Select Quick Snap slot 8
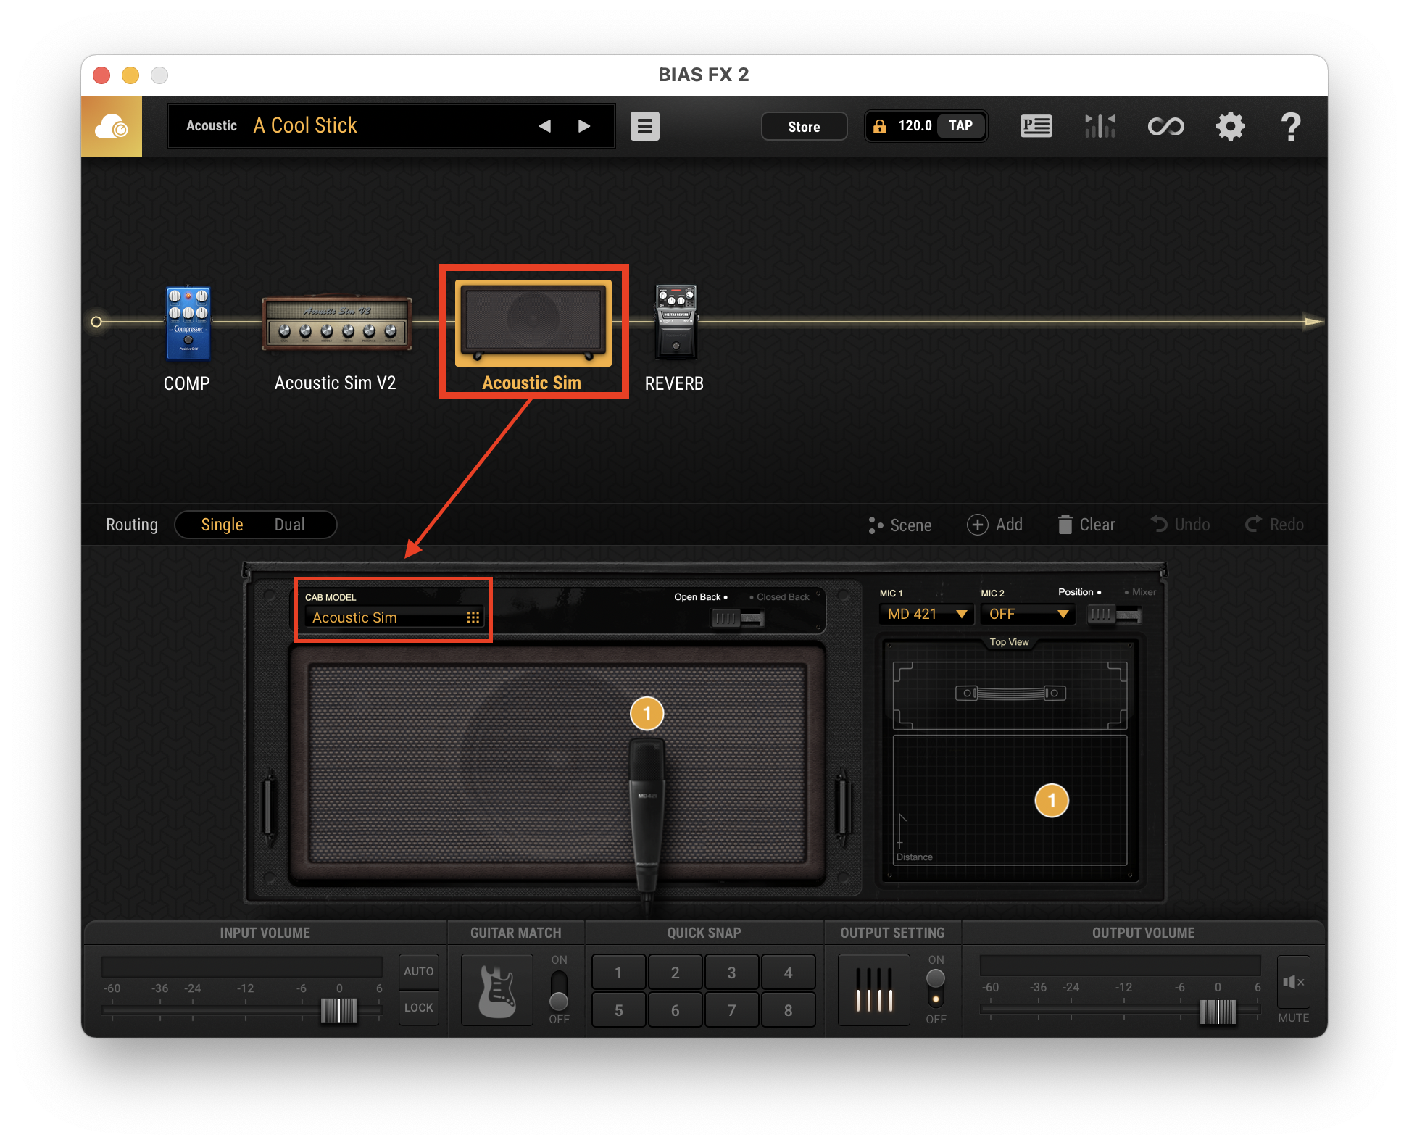The width and height of the screenshot is (1409, 1145). (x=788, y=1010)
